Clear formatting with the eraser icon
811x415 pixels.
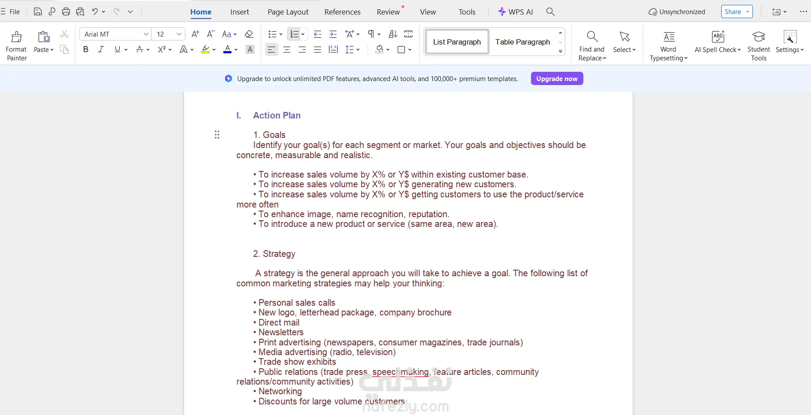pos(249,34)
